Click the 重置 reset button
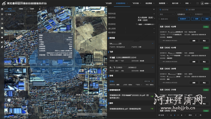Screen dimensions: 211x119 pyautogui.click(x=206, y=19)
